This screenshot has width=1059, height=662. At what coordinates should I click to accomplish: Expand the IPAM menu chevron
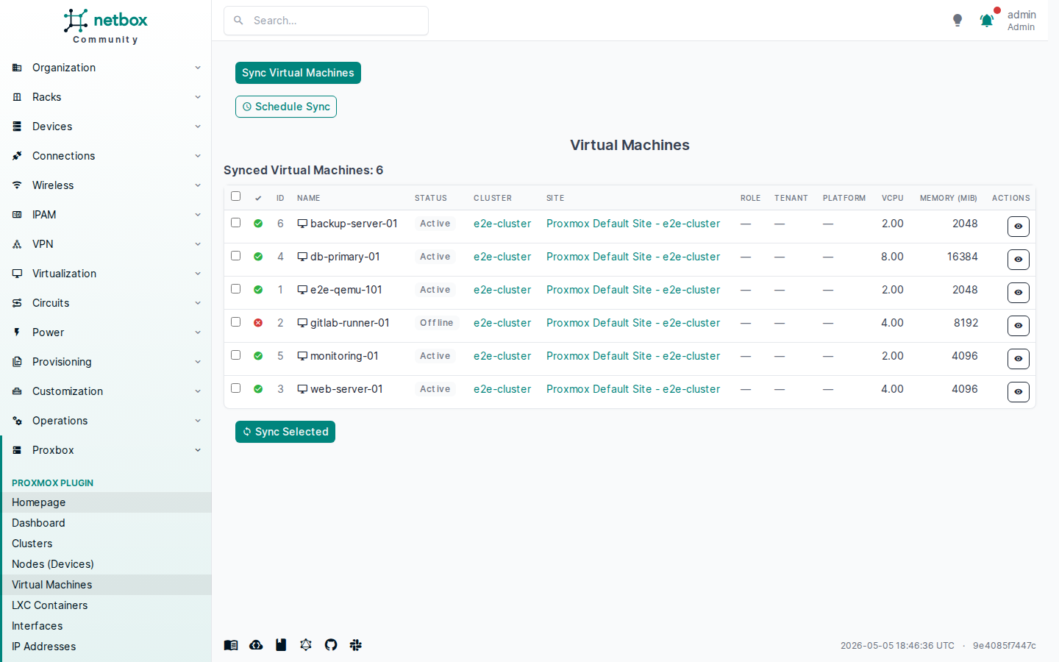click(197, 215)
